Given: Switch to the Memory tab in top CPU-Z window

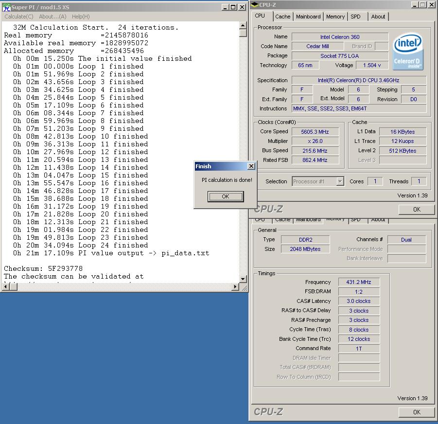Looking at the screenshot, I should [x=335, y=17].
